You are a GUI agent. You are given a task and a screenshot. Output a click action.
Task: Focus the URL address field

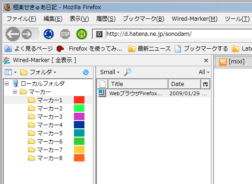tap(179, 34)
